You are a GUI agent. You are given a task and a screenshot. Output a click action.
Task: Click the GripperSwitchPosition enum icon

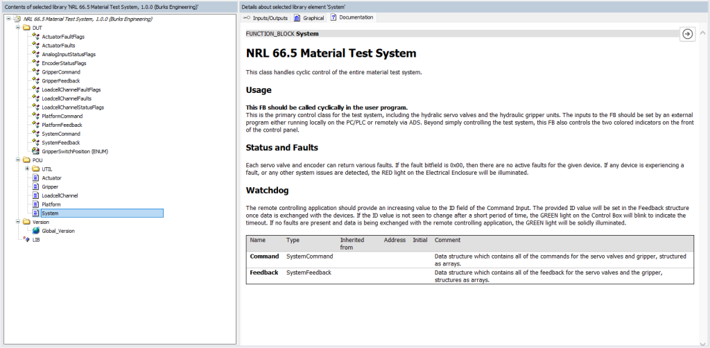point(36,151)
